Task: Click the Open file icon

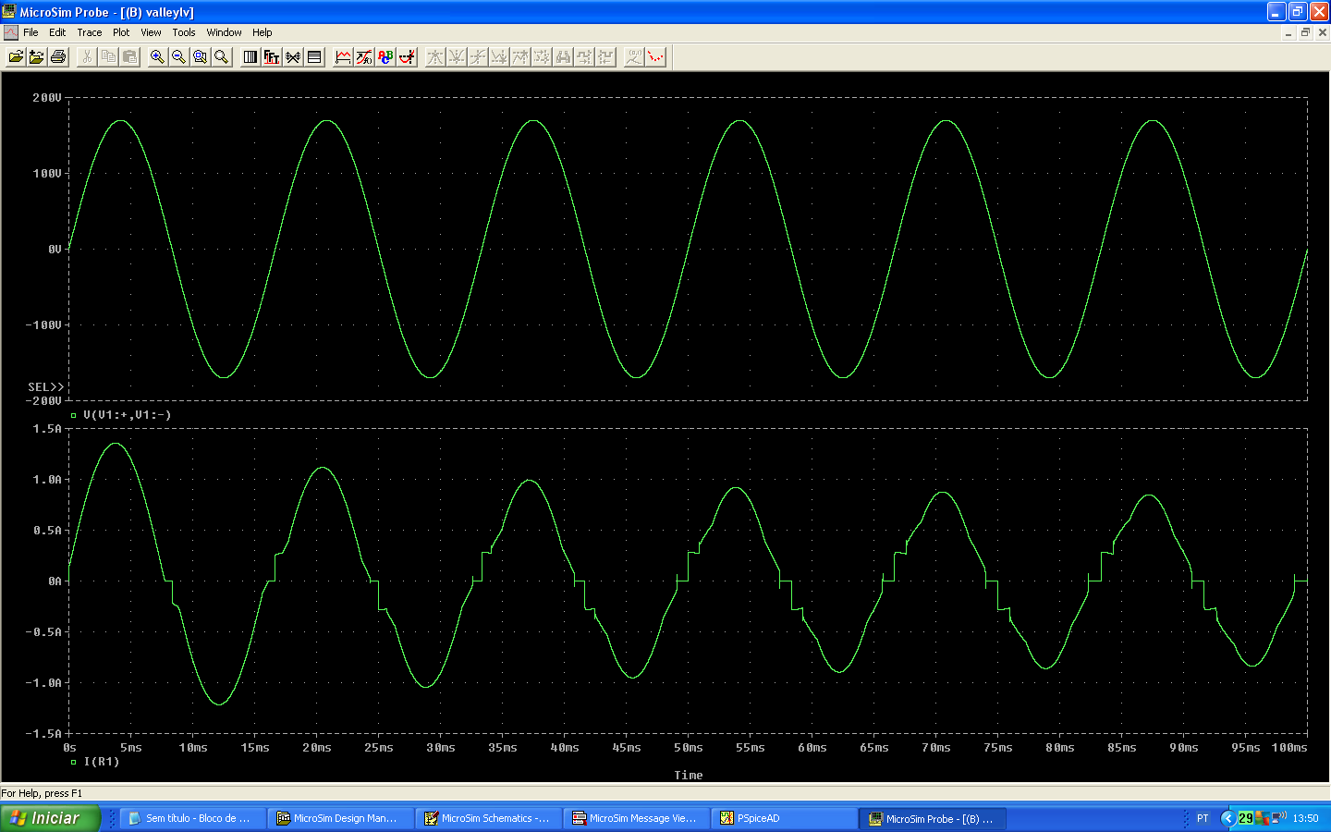Action: [x=16, y=57]
